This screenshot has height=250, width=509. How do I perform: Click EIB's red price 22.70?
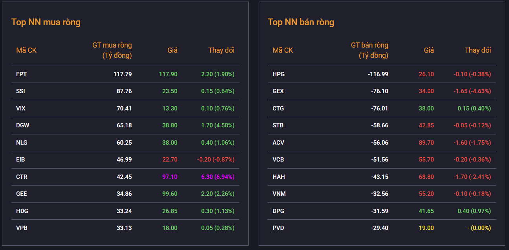(x=170, y=160)
